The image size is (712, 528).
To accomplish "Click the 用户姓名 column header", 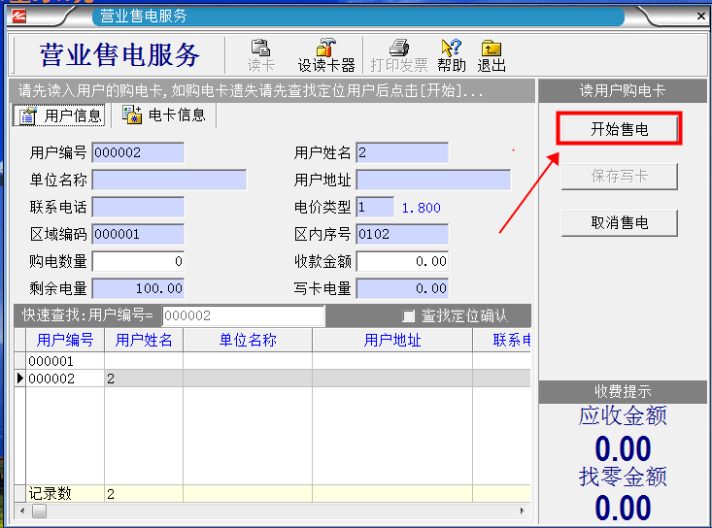I will click(x=144, y=340).
